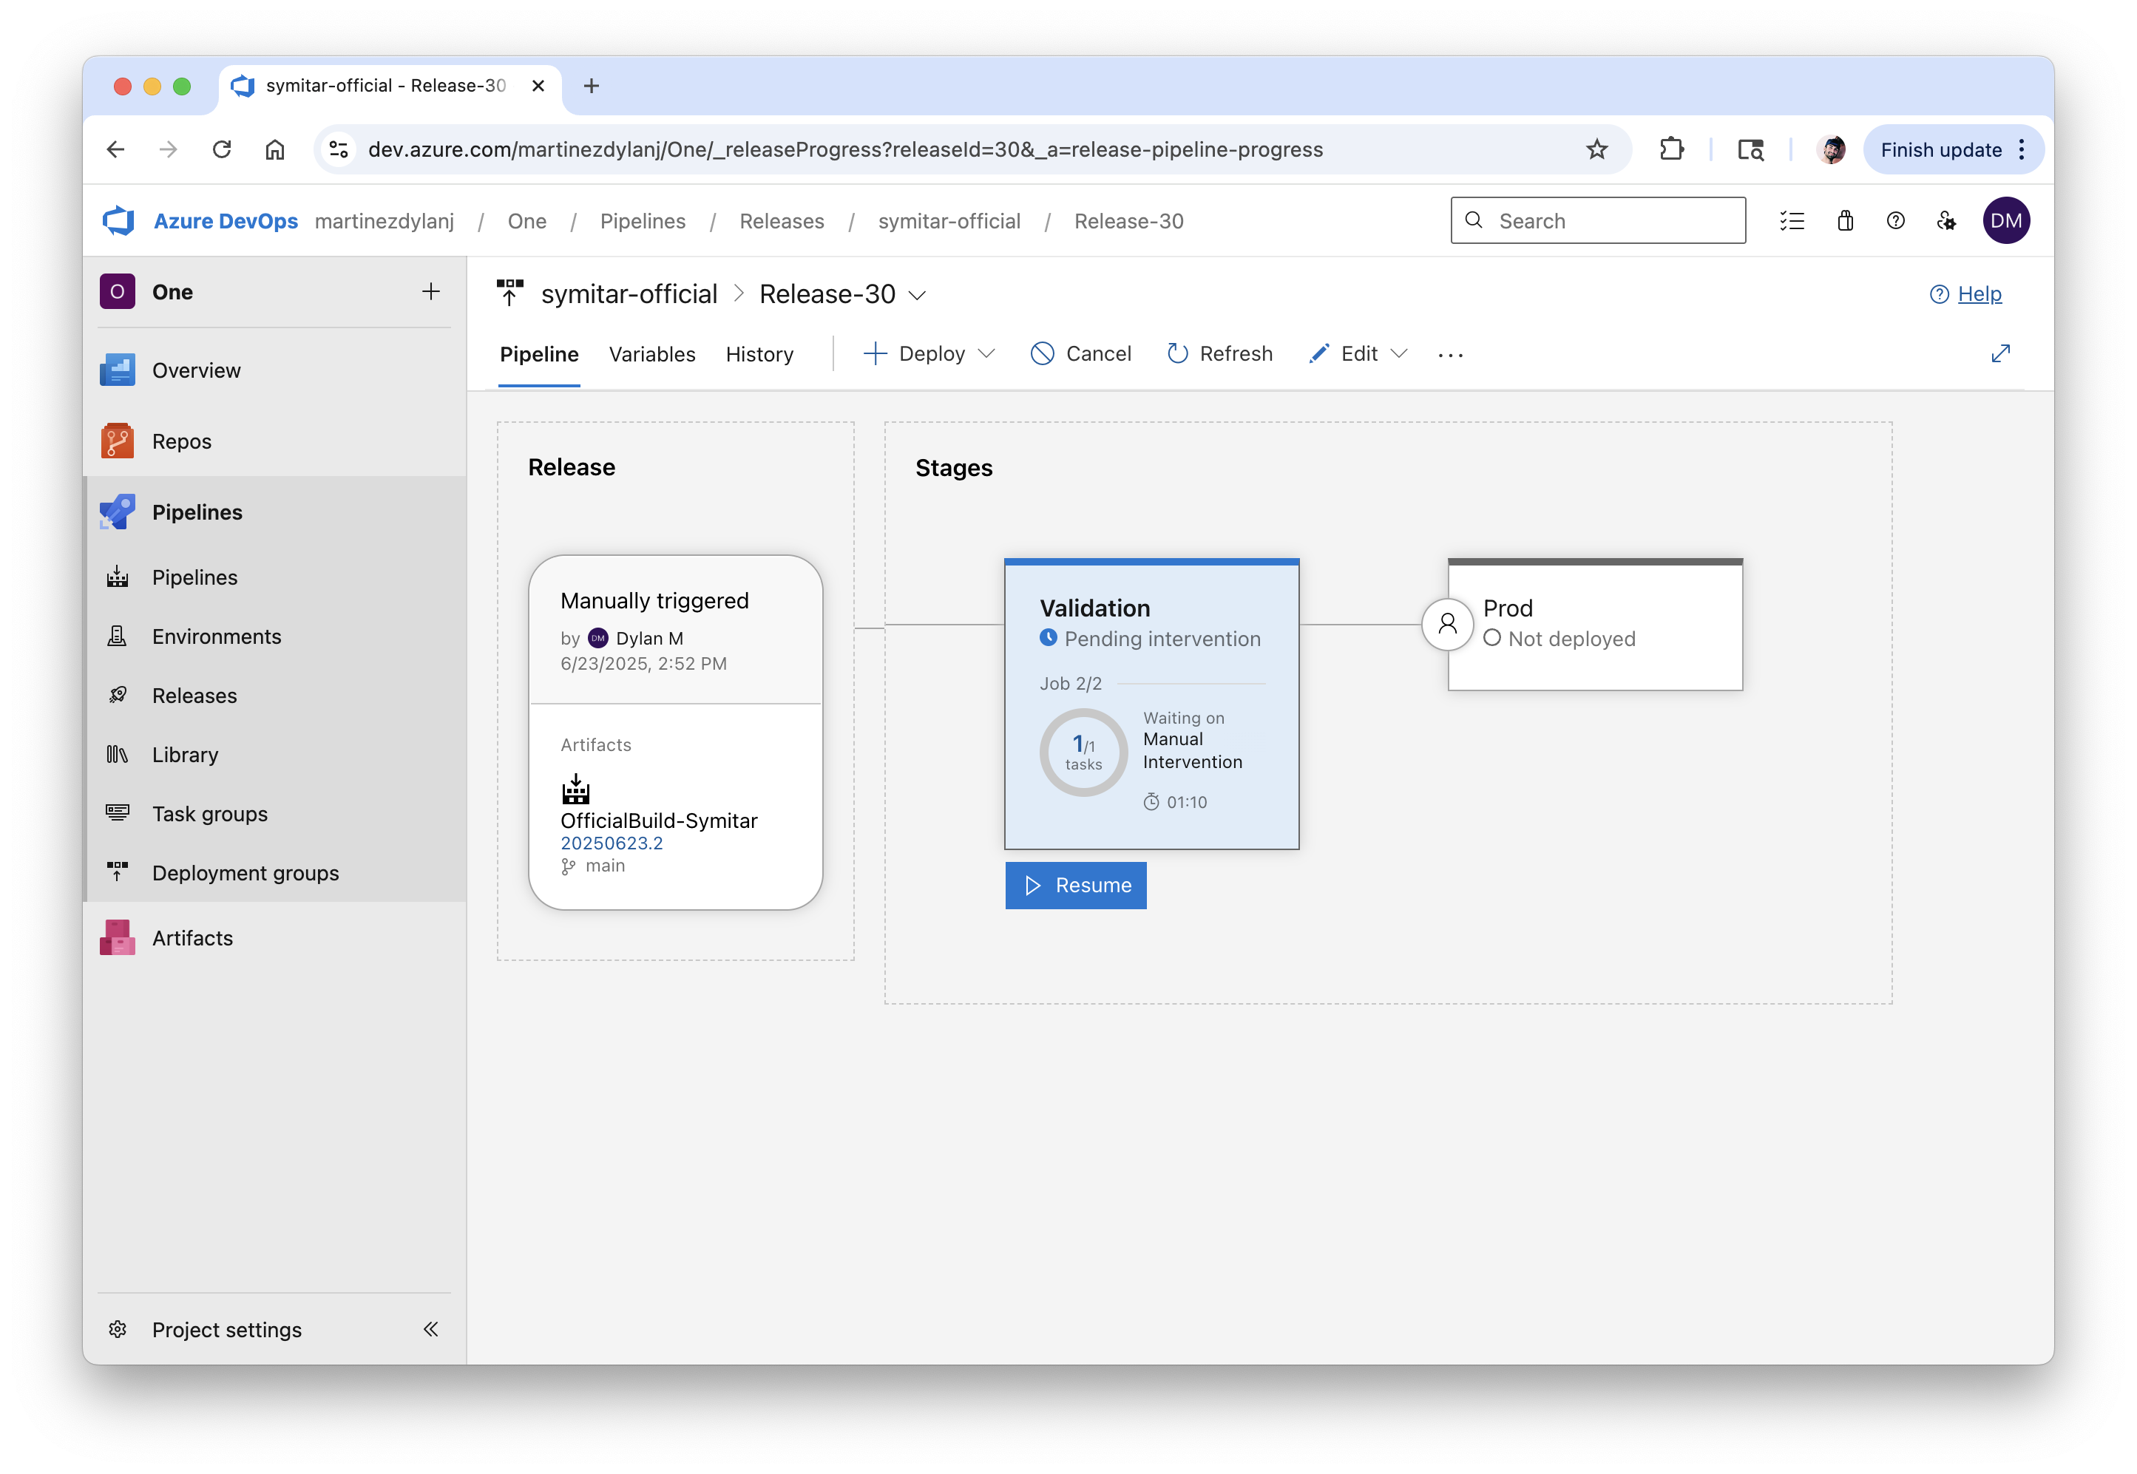Switch to the Variables tab
Screen dimensions: 2137x1474
tap(652, 354)
